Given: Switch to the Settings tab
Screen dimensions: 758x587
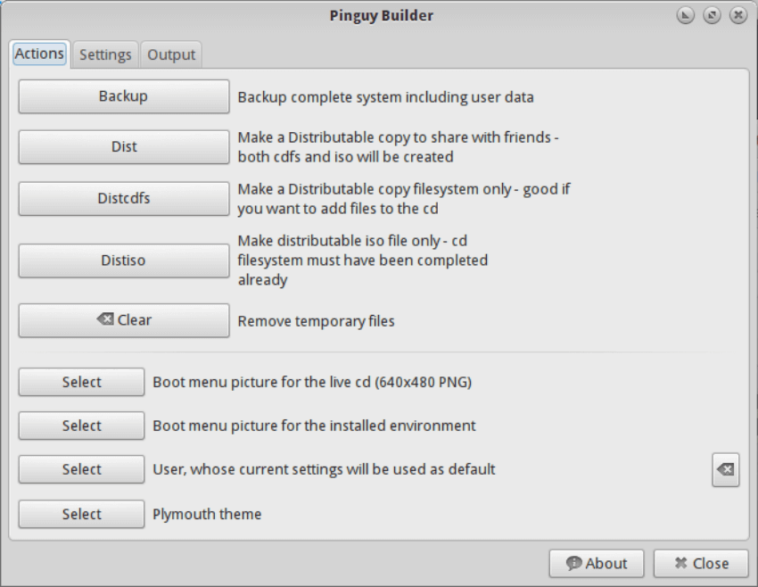Looking at the screenshot, I should click(x=105, y=54).
